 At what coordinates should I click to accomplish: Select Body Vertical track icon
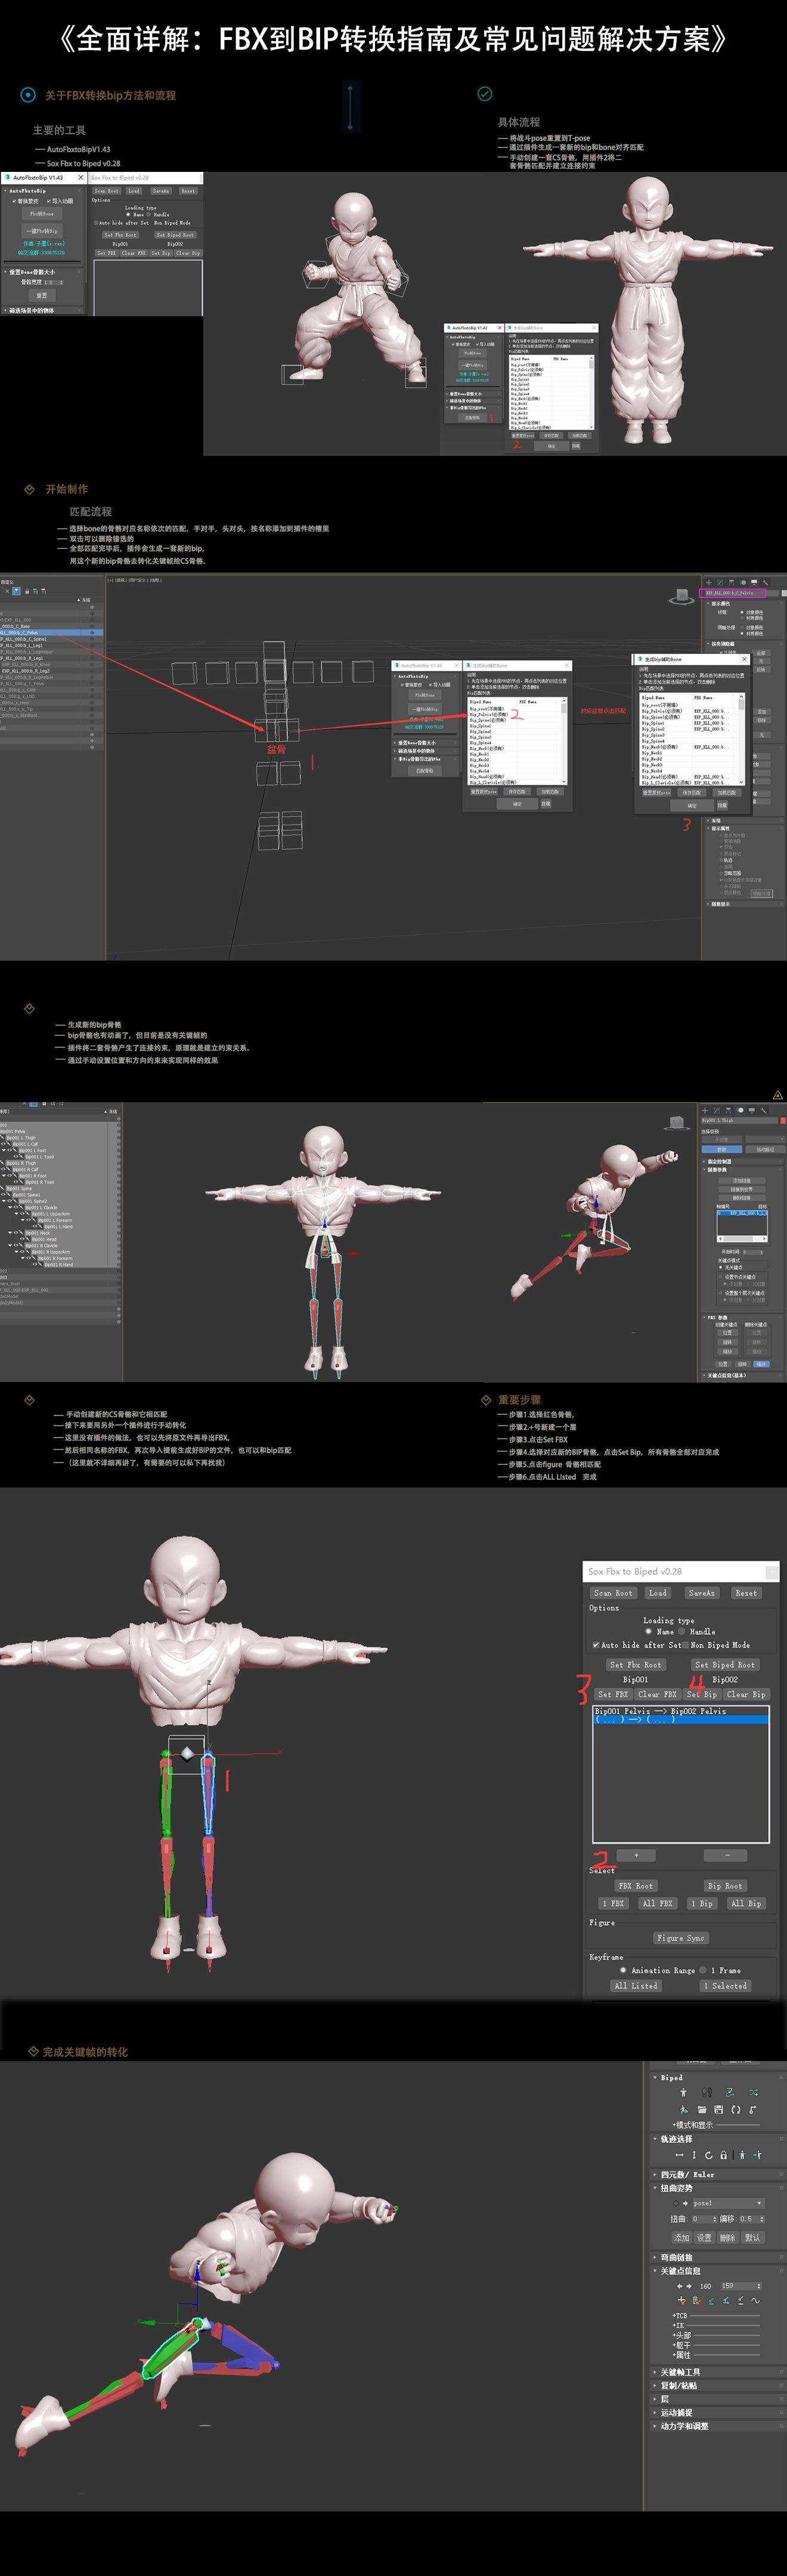[x=694, y=2155]
